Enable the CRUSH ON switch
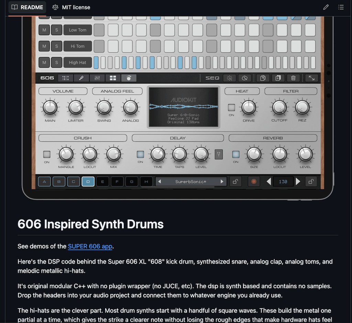This screenshot has height=323, width=352. coord(47,154)
